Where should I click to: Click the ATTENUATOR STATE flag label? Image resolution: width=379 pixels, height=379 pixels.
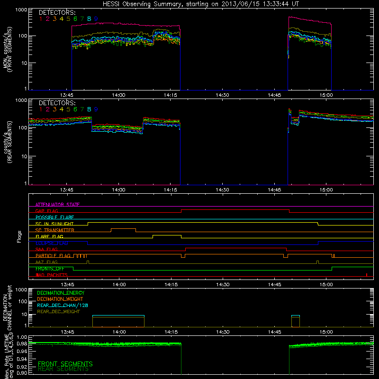coord(57,205)
